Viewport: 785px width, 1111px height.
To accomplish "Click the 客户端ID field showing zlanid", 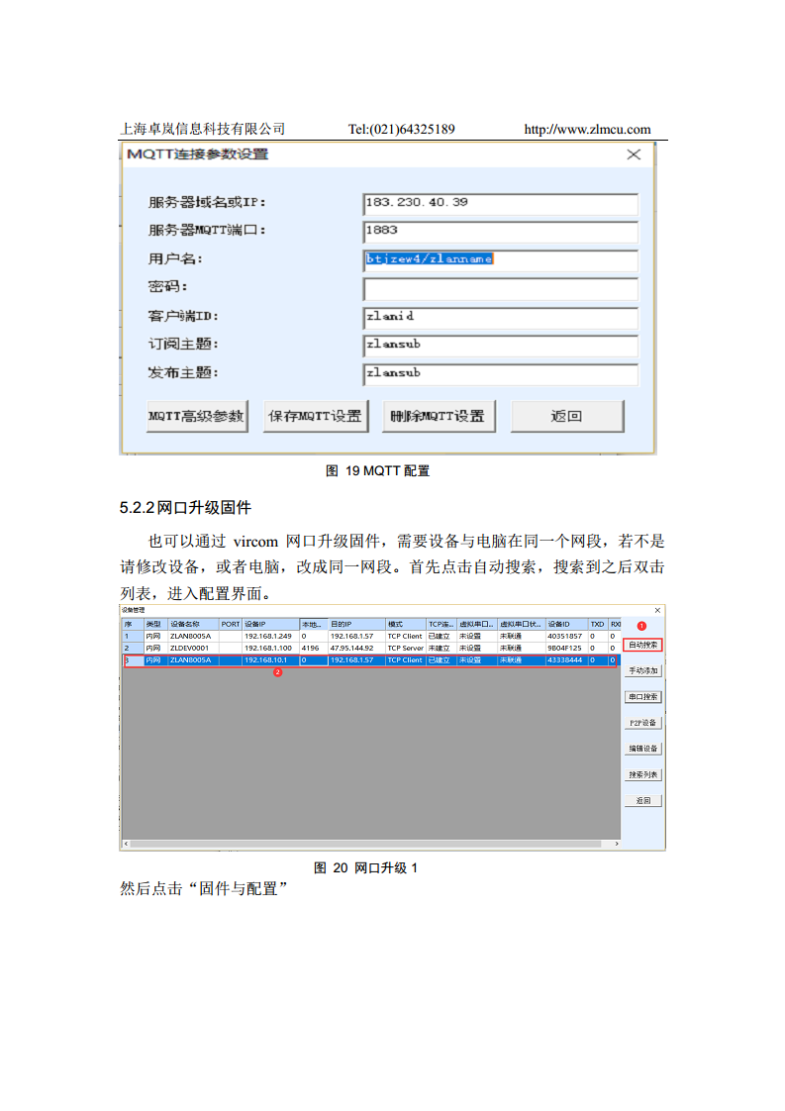I will click(500, 317).
